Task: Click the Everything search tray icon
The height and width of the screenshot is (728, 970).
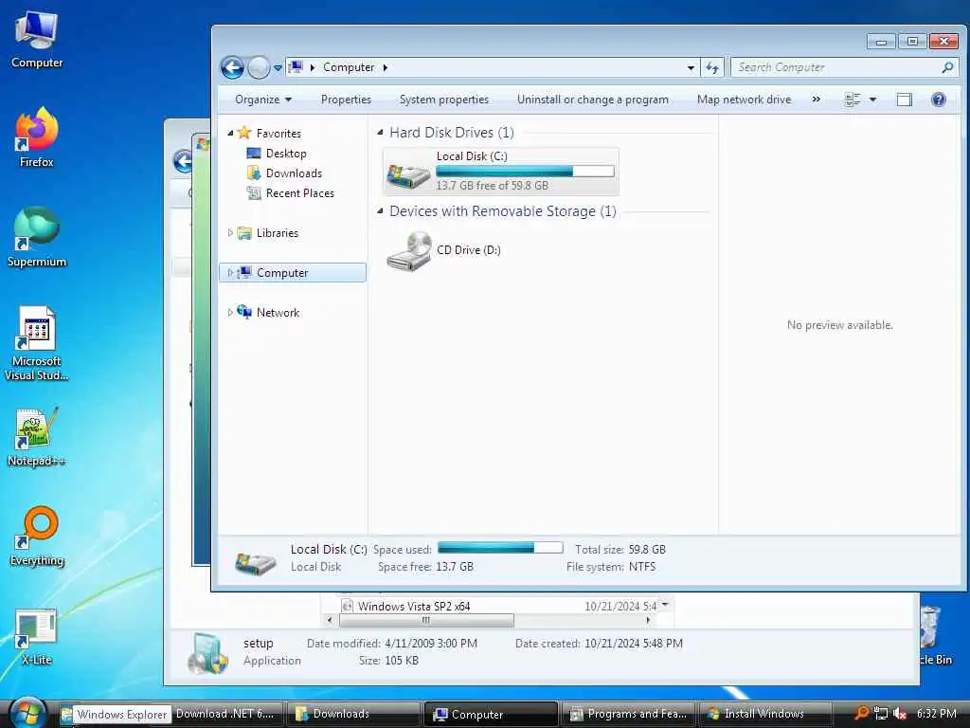Action: [x=861, y=713]
